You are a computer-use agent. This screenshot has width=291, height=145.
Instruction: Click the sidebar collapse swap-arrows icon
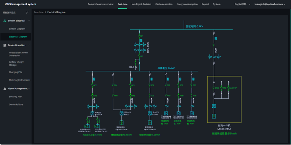(27, 12)
